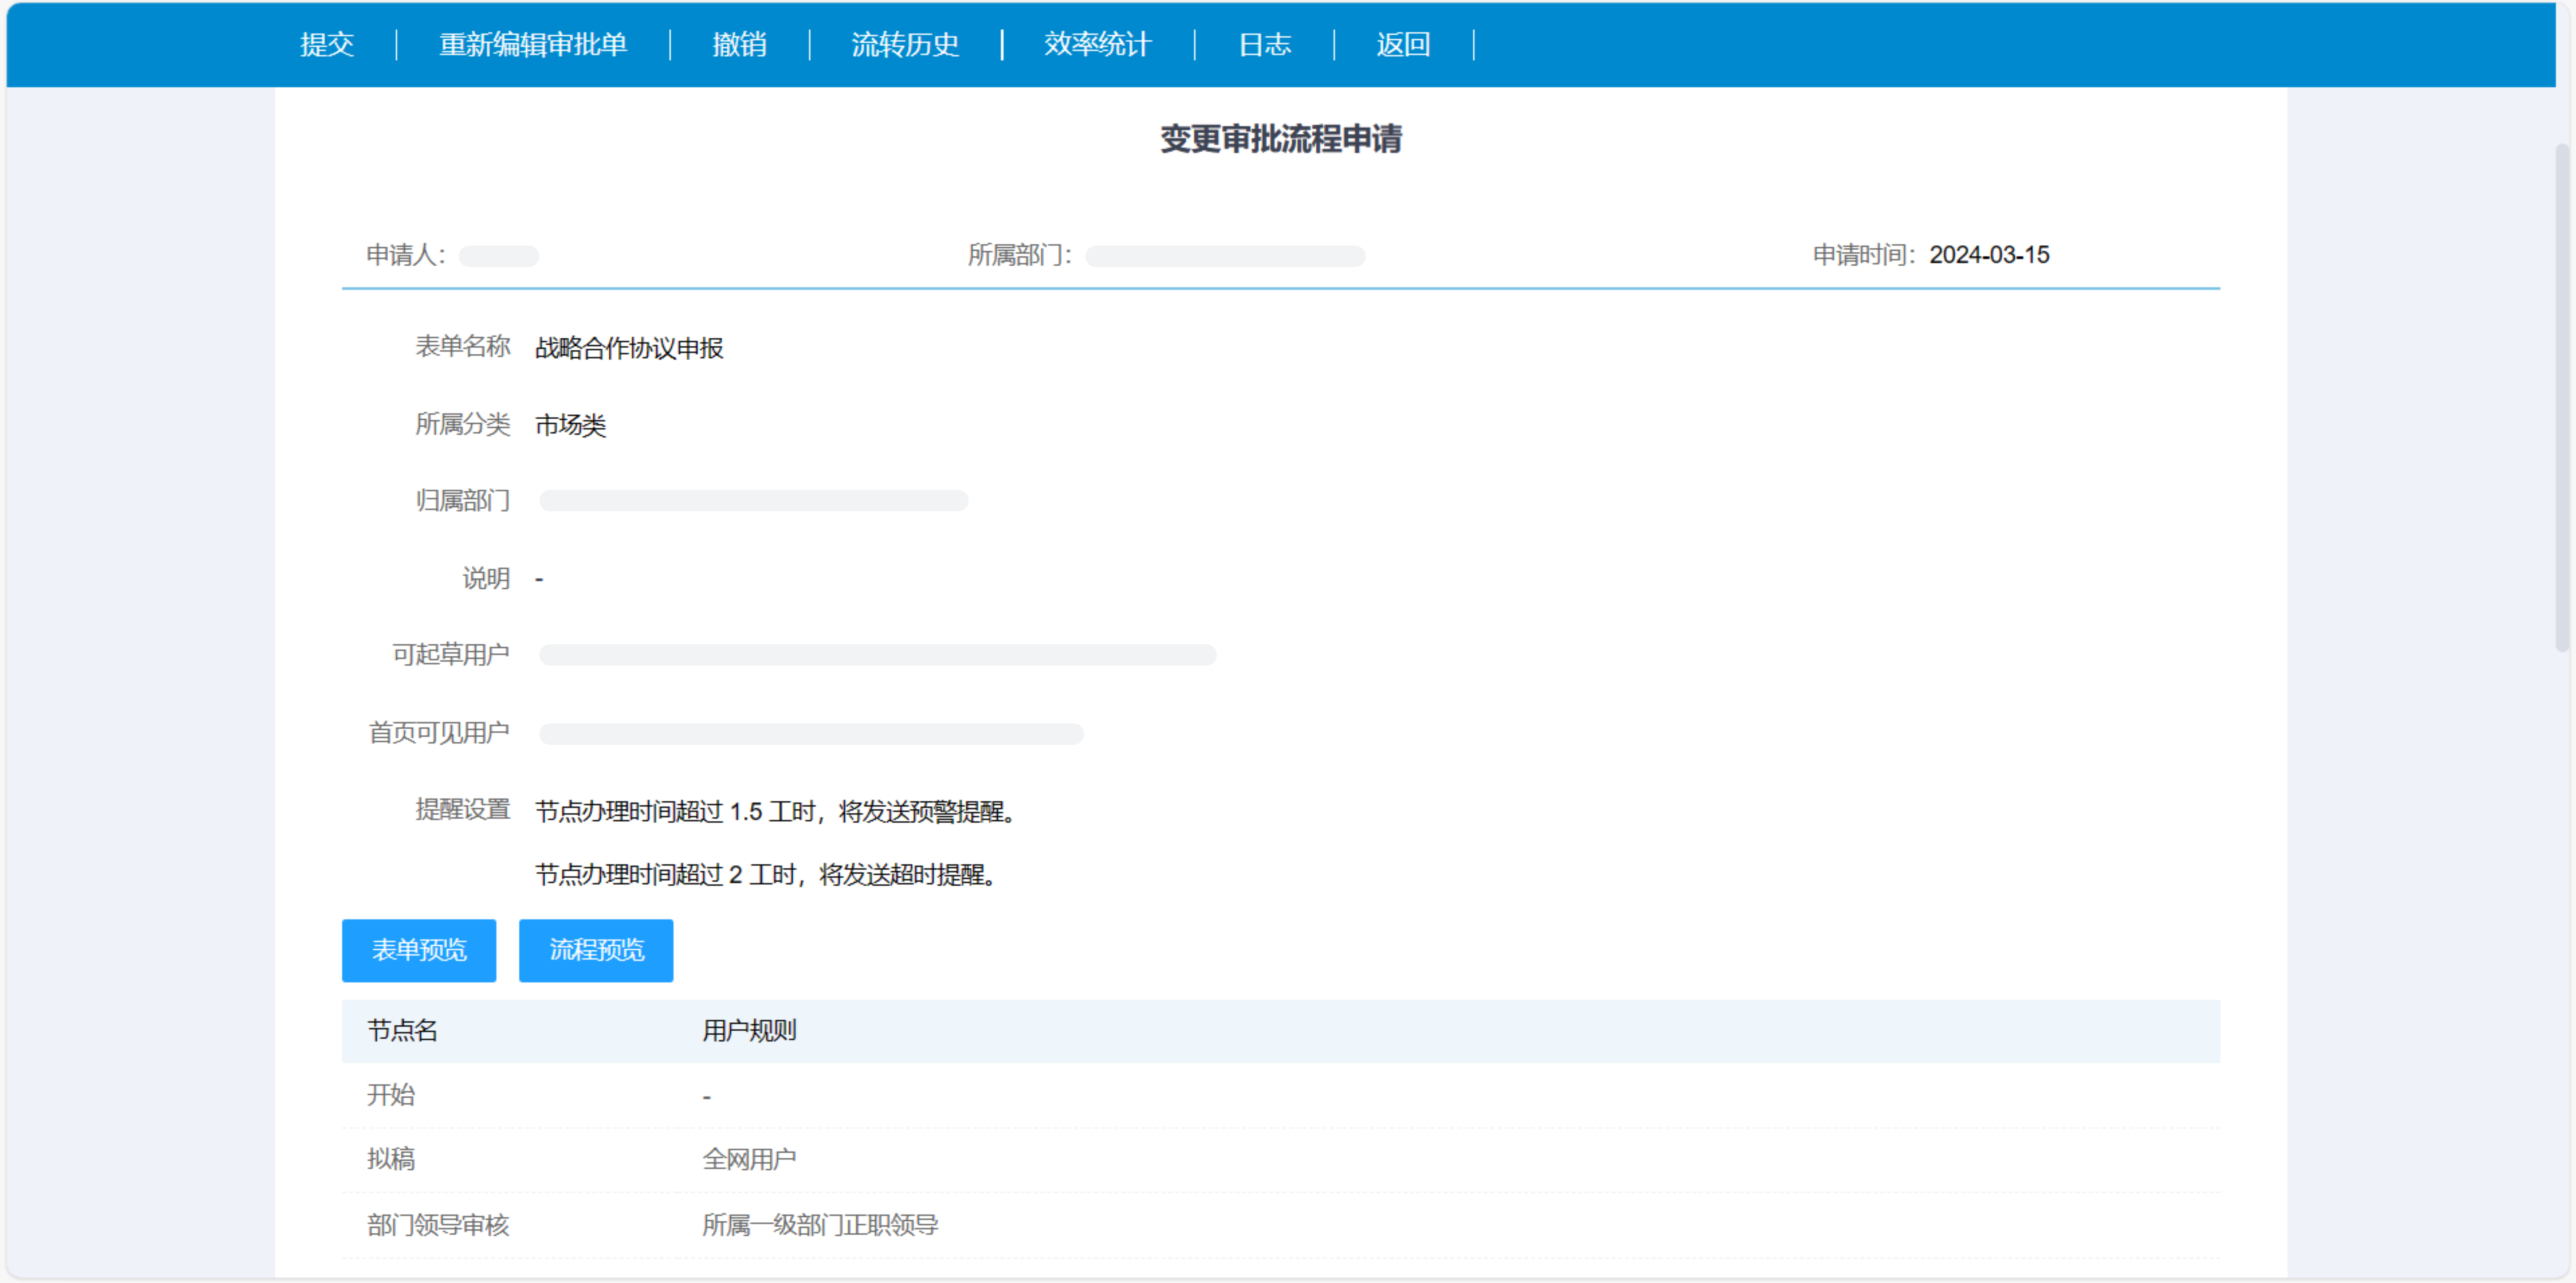Select the 开始 node row
2576x1283 pixels.
coord(1280,1095)
